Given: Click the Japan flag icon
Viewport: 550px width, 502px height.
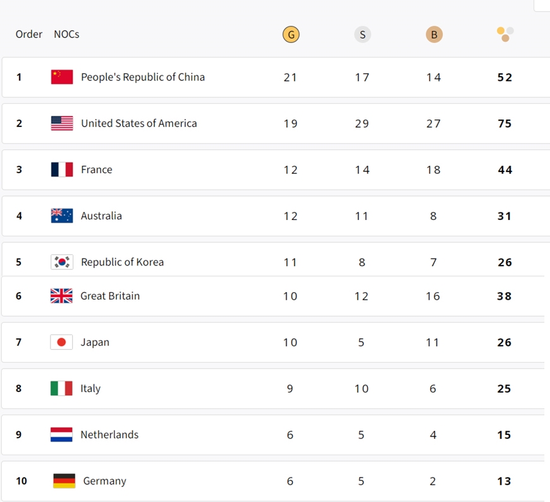Looking at the screenshot, I should pos(61,342).
